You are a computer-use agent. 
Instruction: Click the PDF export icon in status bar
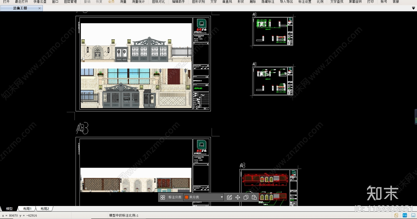click(x=396, y=215)
